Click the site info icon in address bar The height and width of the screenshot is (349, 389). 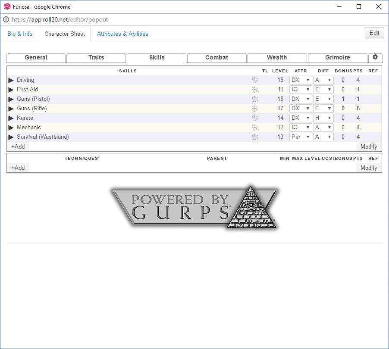tap(6, 19)
